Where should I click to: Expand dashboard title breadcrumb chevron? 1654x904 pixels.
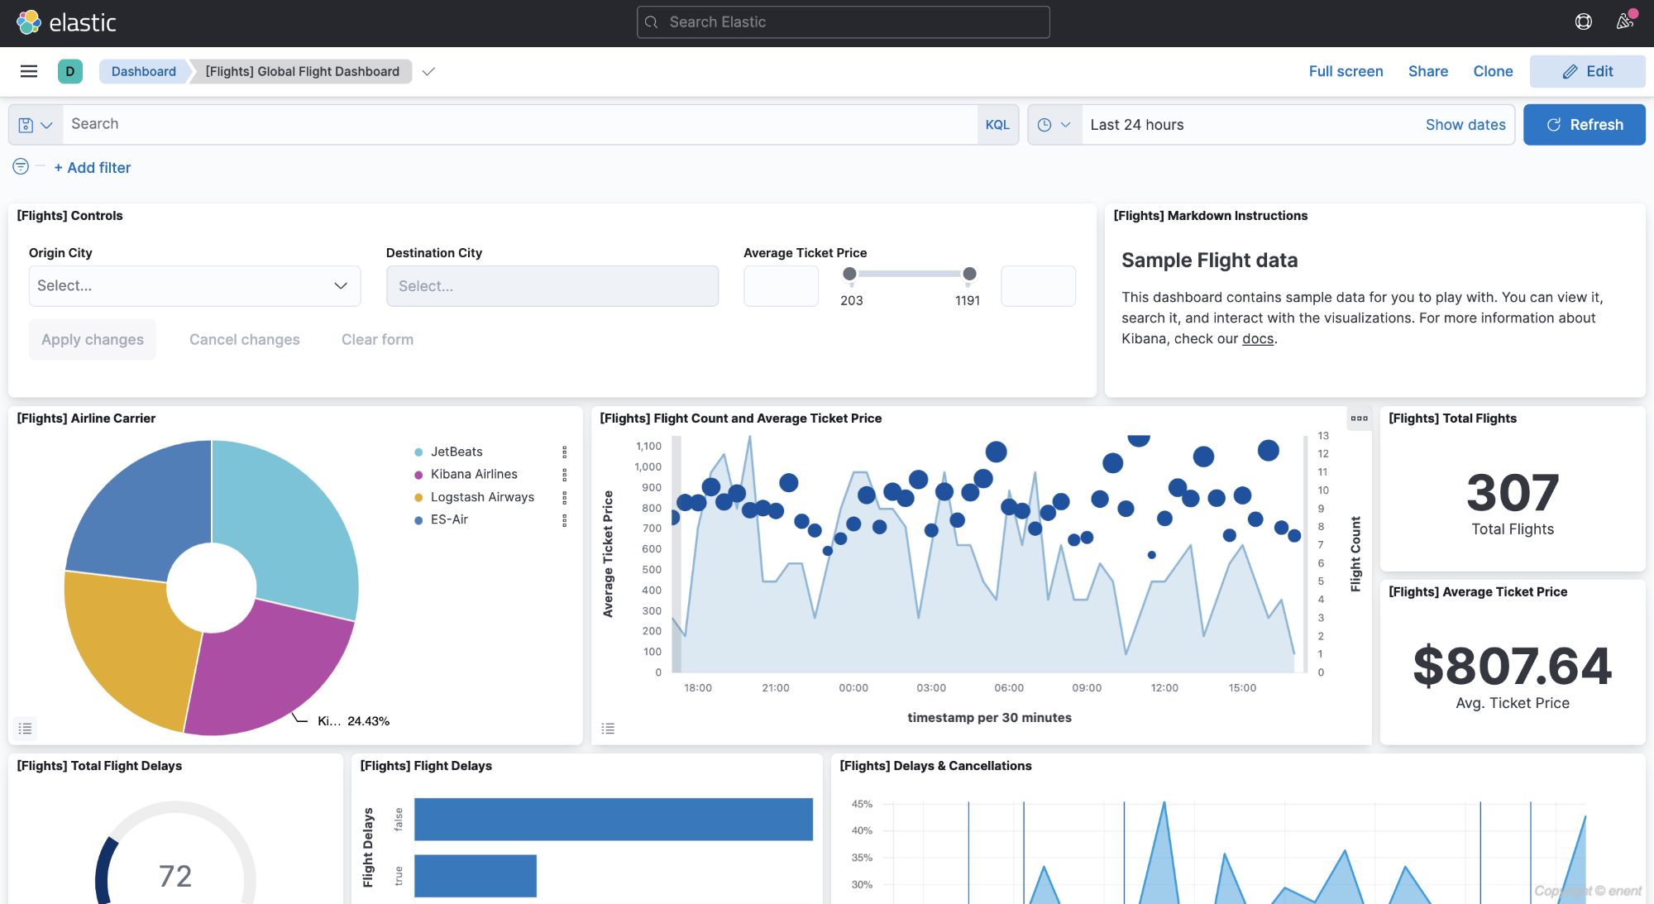pyautogui.click(x=428, y=72)
